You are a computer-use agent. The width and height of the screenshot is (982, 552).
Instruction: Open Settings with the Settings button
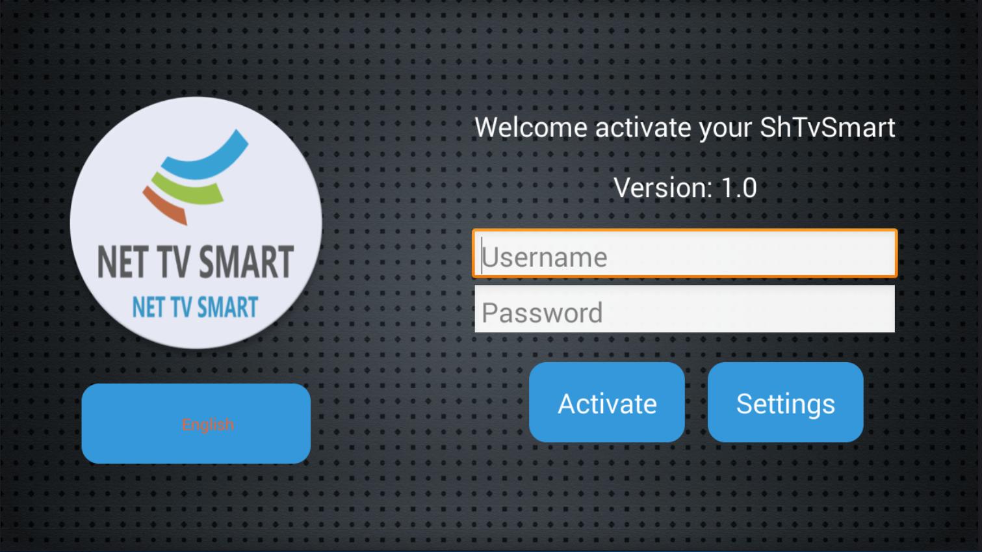(785, 402)
